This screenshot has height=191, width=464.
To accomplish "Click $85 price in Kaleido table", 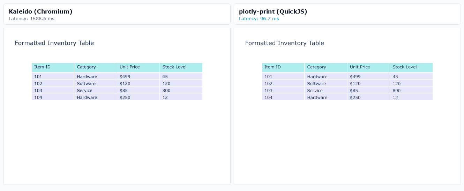I will pyautogui.click(x=138, y=90).
